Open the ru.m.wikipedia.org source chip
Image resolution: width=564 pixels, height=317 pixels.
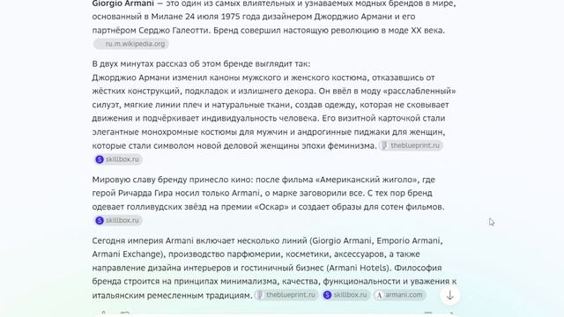[x=131, y=44]
